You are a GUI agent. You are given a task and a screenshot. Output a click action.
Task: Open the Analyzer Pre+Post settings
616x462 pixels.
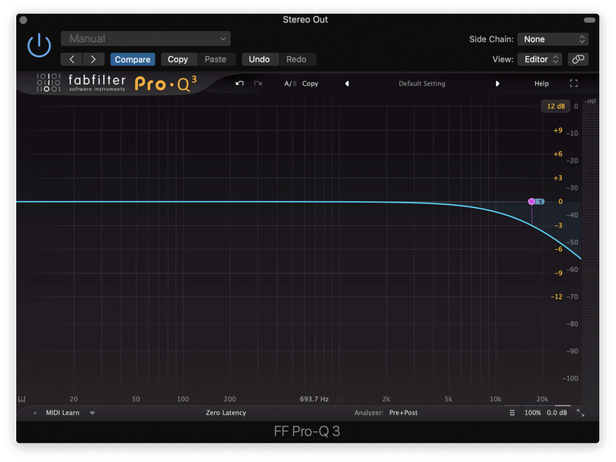tap(403, 413)
